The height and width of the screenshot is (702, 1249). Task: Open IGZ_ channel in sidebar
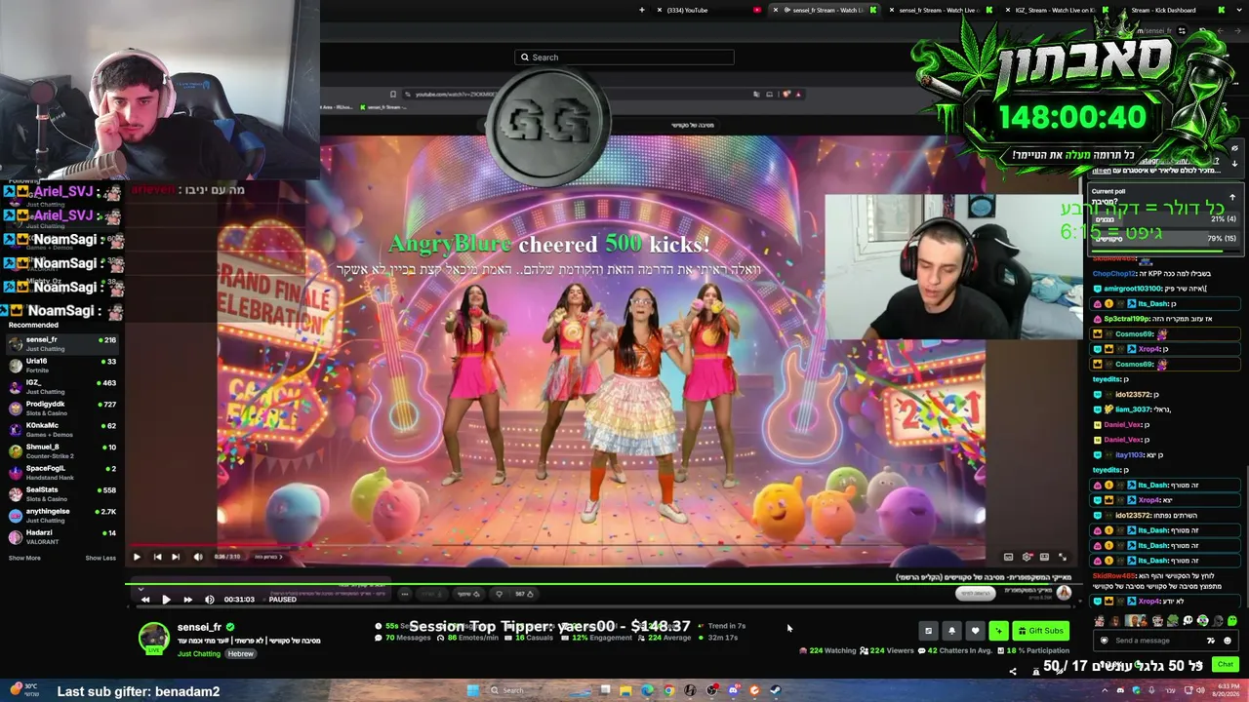pos(62,386)
